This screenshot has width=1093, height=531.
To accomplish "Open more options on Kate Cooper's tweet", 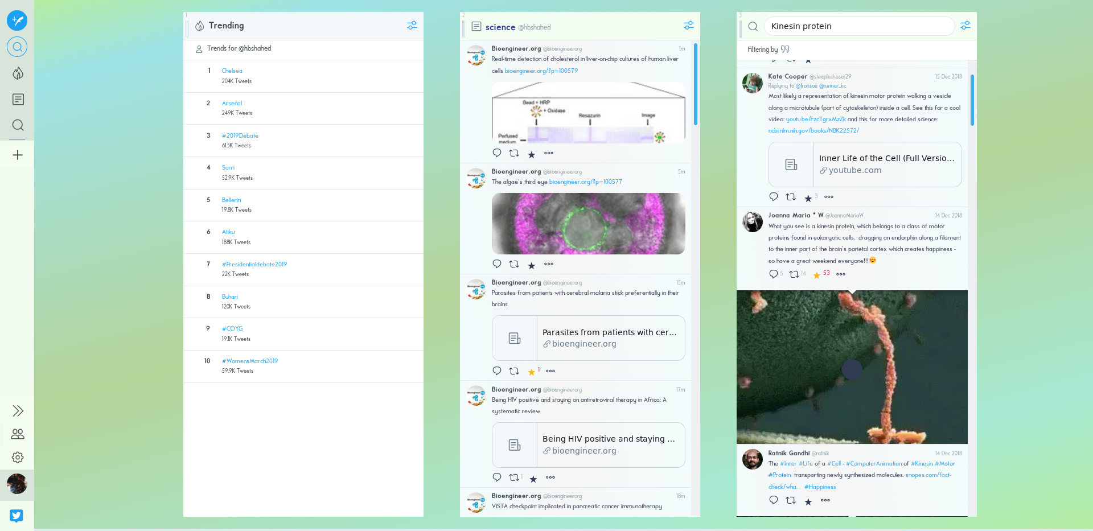I will pyautogui.click(x=829, y=197).
